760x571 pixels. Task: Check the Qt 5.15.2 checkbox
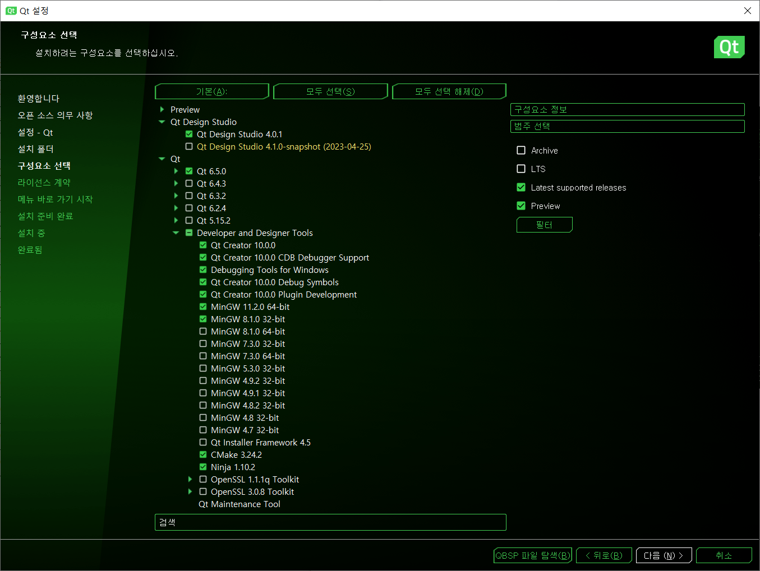(189, 221)
